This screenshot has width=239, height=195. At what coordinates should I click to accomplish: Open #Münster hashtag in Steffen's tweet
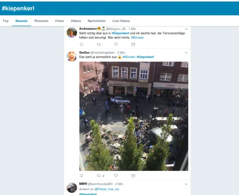pos(129,57)
